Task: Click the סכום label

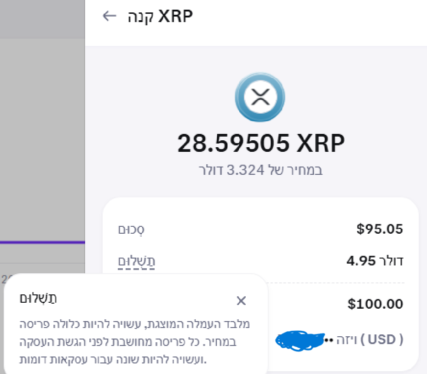Action: (132, 229)
